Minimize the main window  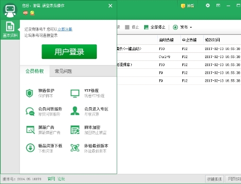228,6
